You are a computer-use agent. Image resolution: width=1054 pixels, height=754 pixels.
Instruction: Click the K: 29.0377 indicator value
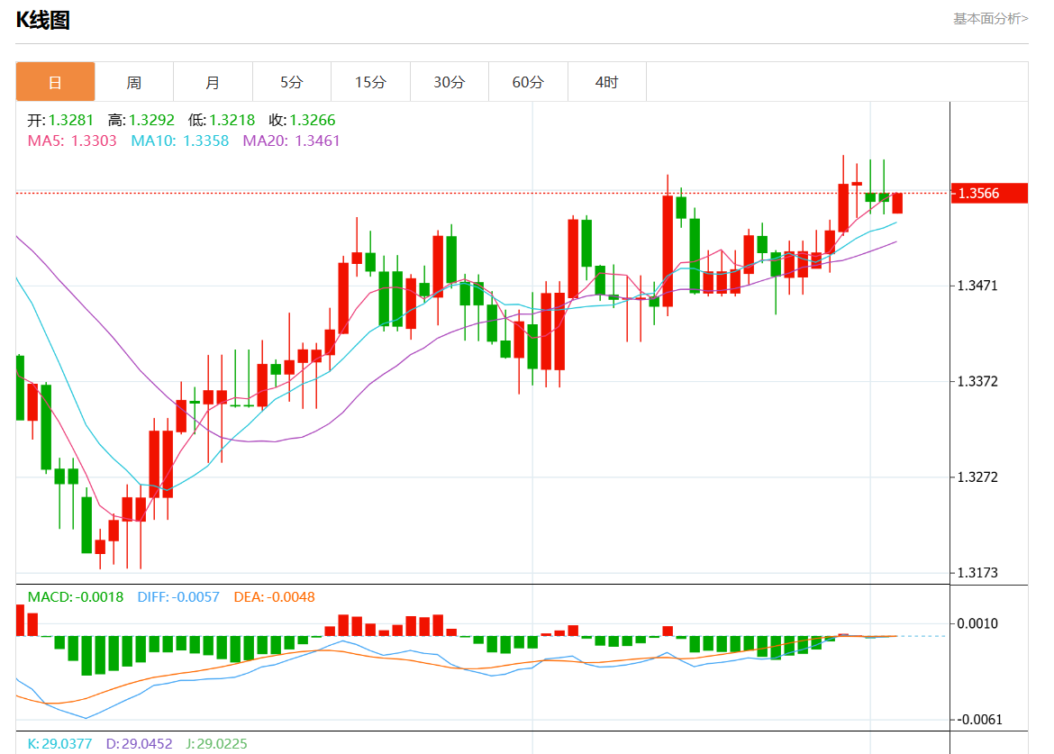tap(59, 743)
